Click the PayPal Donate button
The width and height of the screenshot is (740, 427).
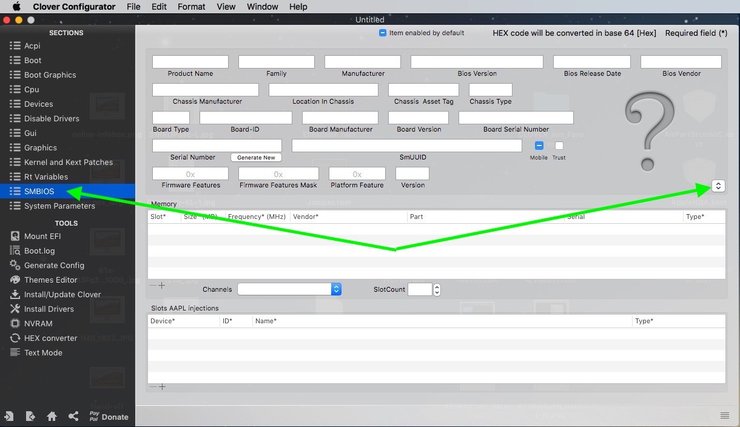point(109,417)
